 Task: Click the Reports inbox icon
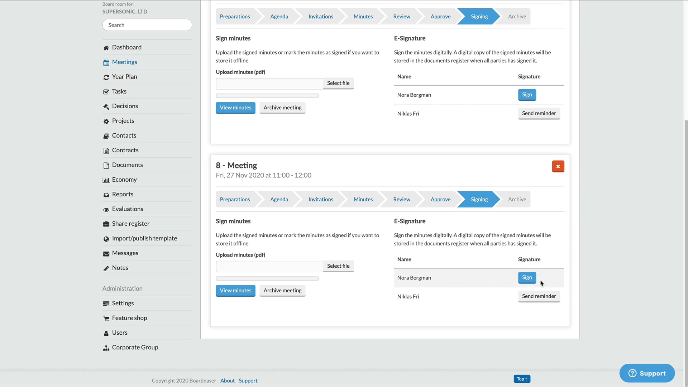106,195
